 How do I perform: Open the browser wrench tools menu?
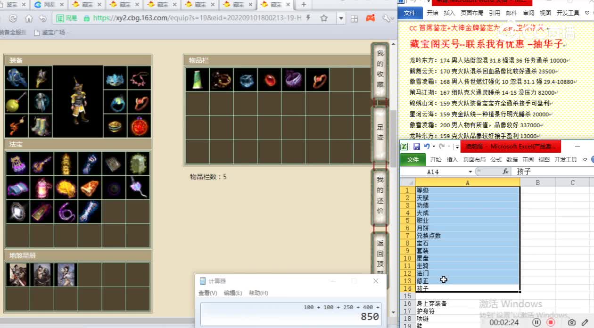[387, 18]
